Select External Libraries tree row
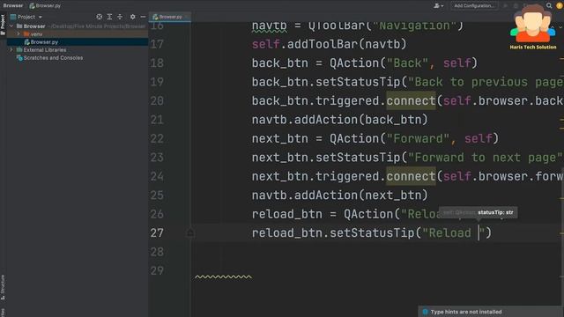Viewport: 564px width, 317px height. (78, 50)
